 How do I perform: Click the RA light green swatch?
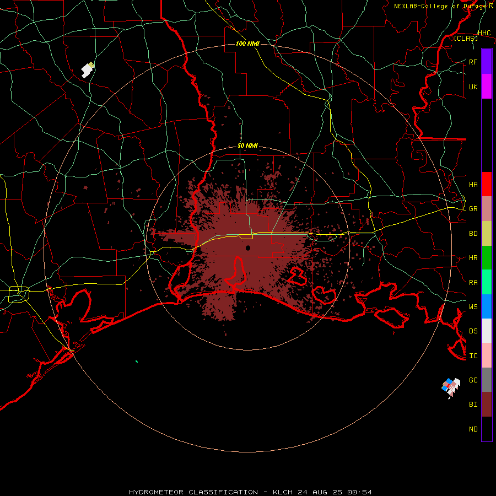click(487, 282)
